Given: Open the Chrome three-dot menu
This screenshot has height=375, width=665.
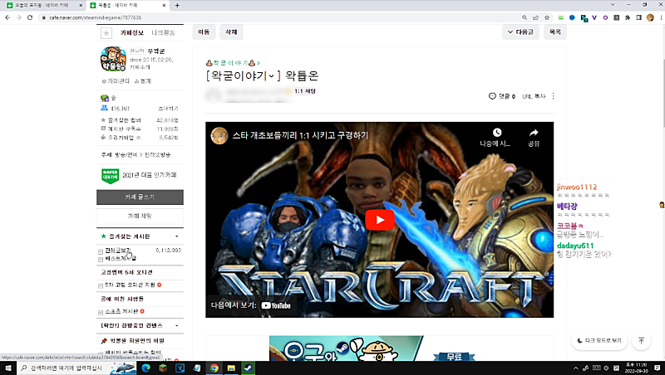Looking at the screenshot, I should pyautogui.click(x=661, y=17).
